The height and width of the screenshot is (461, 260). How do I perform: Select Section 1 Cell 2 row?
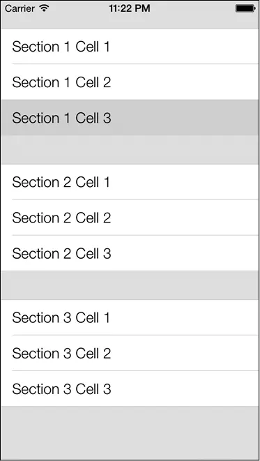tap(130, 82)
